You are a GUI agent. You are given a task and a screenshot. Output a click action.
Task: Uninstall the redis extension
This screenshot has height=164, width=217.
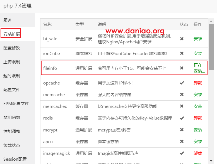point(198,118)
